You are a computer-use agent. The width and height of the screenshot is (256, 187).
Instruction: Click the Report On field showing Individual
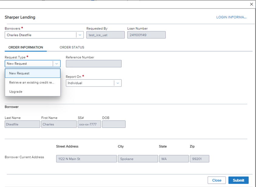pos(94,83)
